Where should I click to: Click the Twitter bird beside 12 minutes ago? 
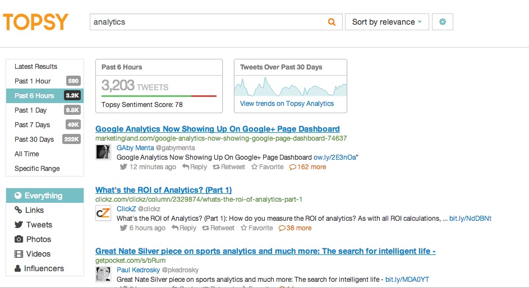(123, 167)
